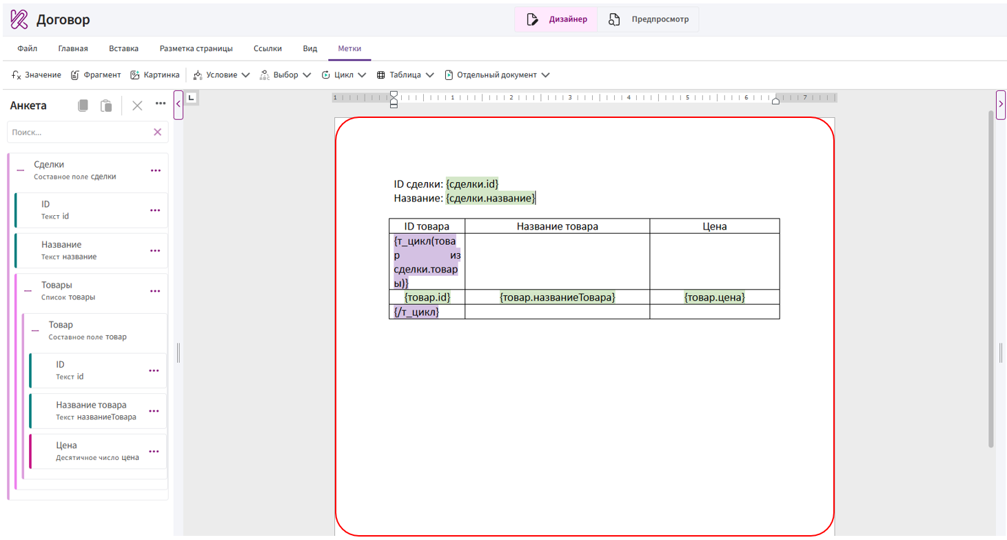
Task: Insert a Фрагмент tag
Action: click(96, 74)
